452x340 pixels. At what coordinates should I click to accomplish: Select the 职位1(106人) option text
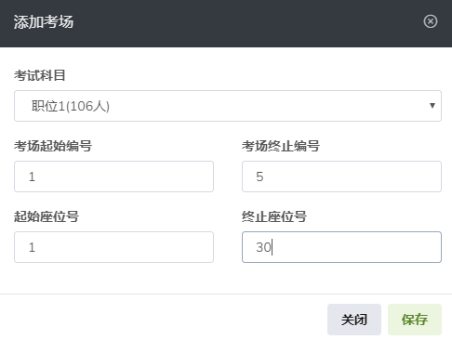71,106
